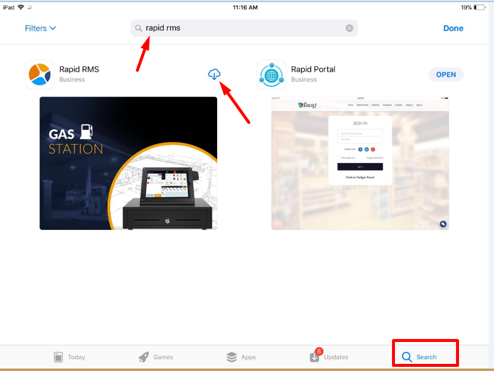This screenshot has height=371, width=494.
Task: Tap the Wi-Fi icon in the status bar
Action: [21, 7]
